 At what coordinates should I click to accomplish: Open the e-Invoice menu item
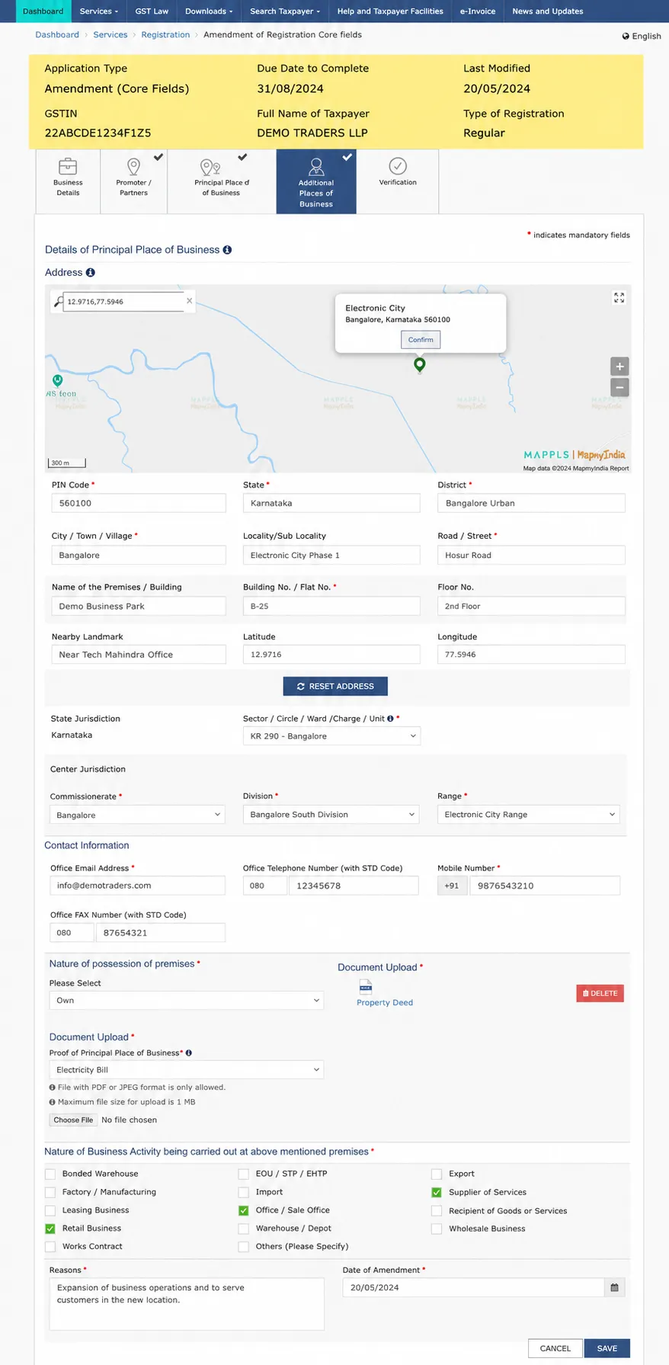478,11
